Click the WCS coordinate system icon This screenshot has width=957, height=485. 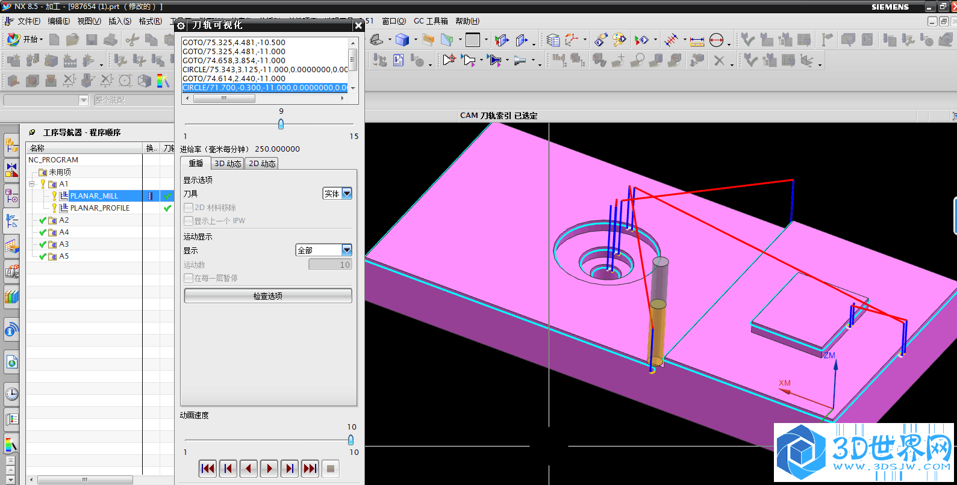[572, 40]
